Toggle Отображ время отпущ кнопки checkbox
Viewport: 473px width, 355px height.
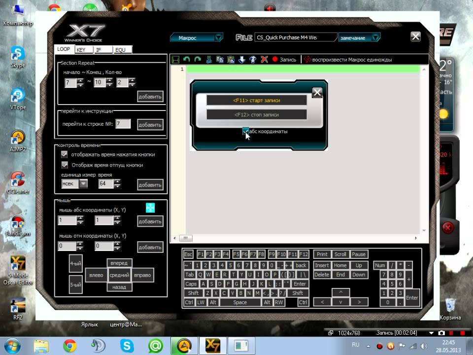point(64,165)
